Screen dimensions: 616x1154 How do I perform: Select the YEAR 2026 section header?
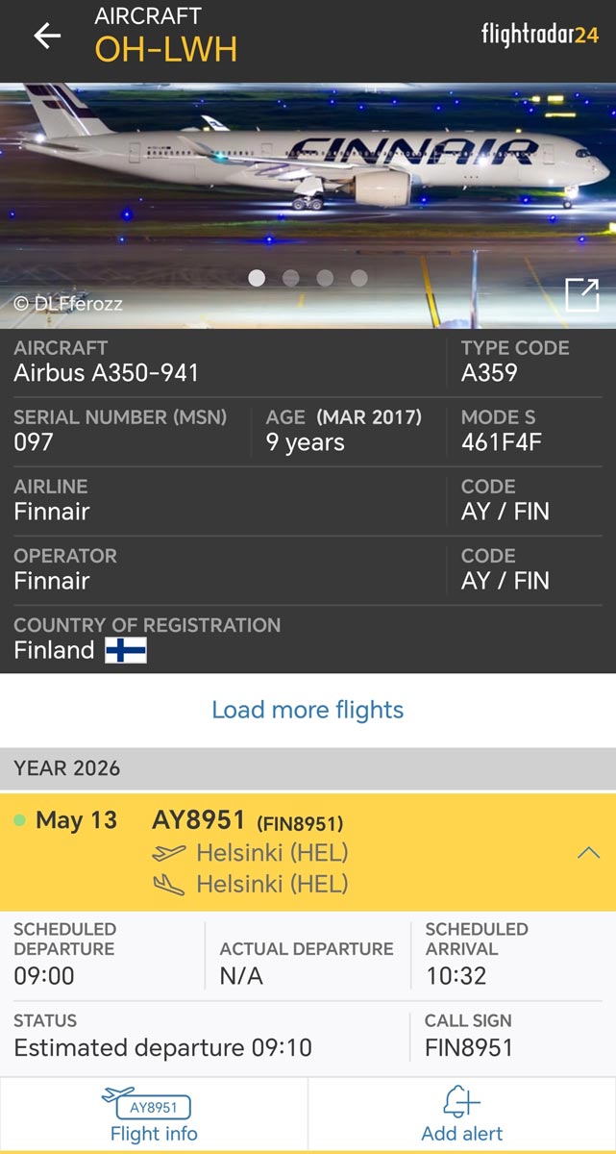click(308, 767)
